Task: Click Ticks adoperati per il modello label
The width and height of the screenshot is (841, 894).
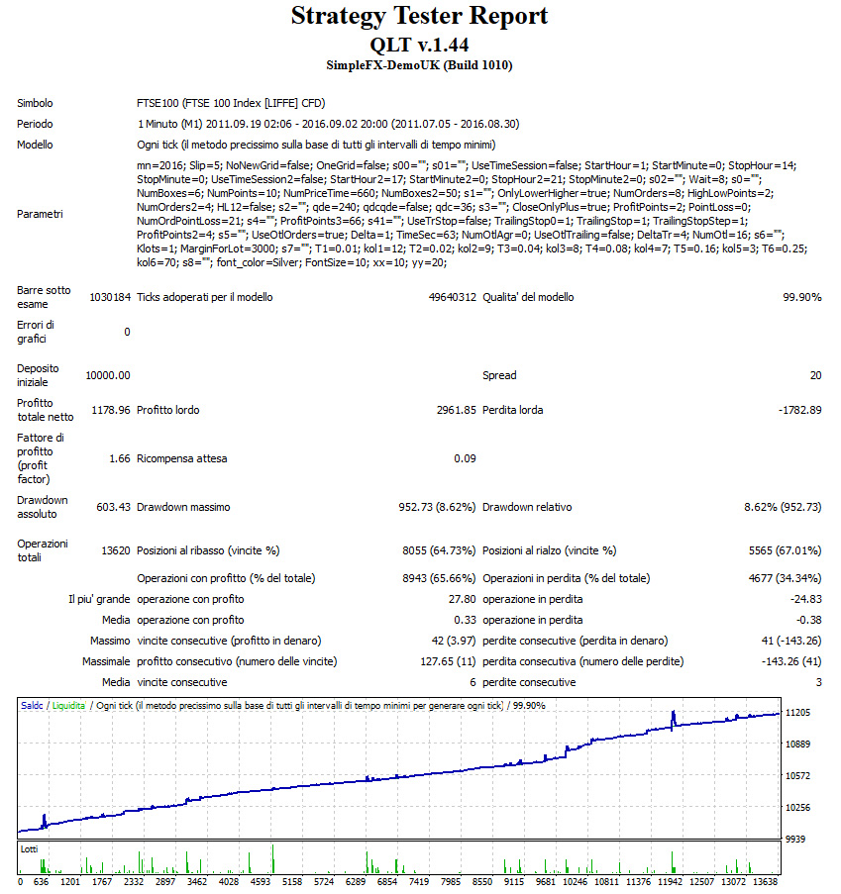Action: tap(205, 297)
